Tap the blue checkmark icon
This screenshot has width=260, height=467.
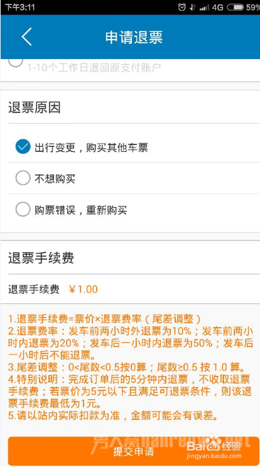pos(23,146)
